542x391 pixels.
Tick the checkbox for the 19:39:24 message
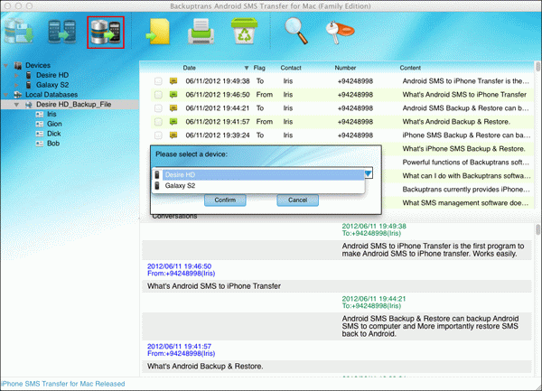pyautogui.click(x=158, y=135)
